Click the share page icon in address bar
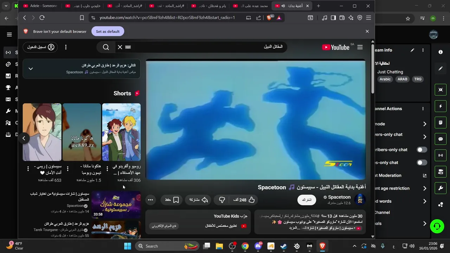 (x=258, y=18)
